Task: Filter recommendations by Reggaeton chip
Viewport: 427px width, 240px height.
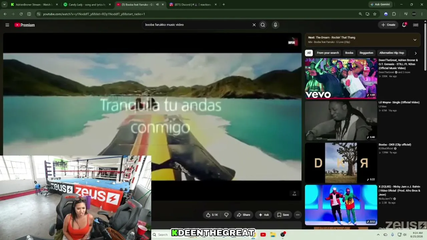Action: tap(366, 53)
